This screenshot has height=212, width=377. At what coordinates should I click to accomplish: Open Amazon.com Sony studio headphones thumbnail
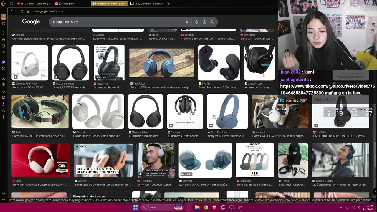pyautogui.click(x=259, y=63)
